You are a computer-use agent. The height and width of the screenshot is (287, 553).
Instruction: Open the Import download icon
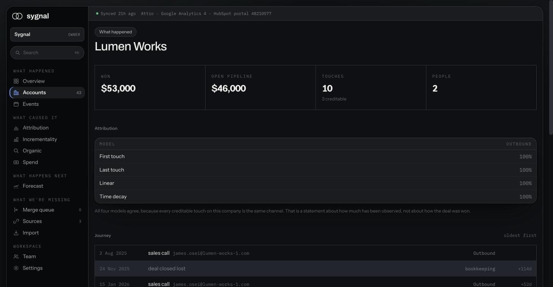coord(16,233)
